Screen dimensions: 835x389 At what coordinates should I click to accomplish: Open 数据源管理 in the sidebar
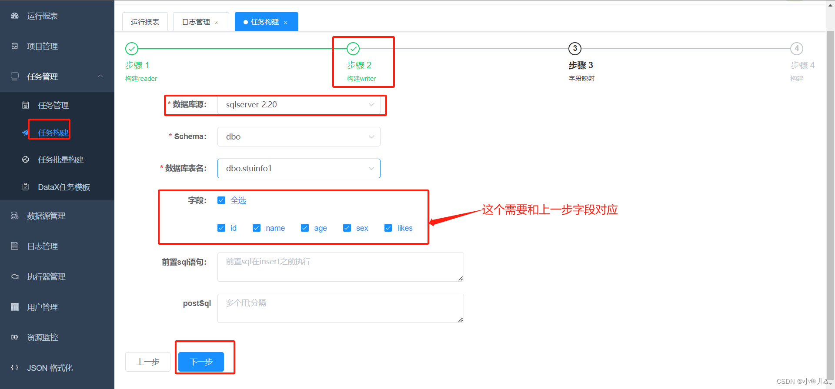click(x=57, y=216)
